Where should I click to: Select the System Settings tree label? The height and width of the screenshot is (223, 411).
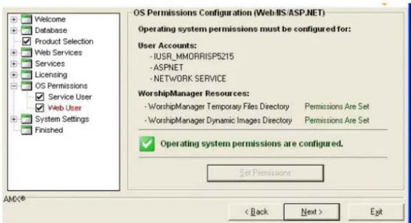(62, 119)
